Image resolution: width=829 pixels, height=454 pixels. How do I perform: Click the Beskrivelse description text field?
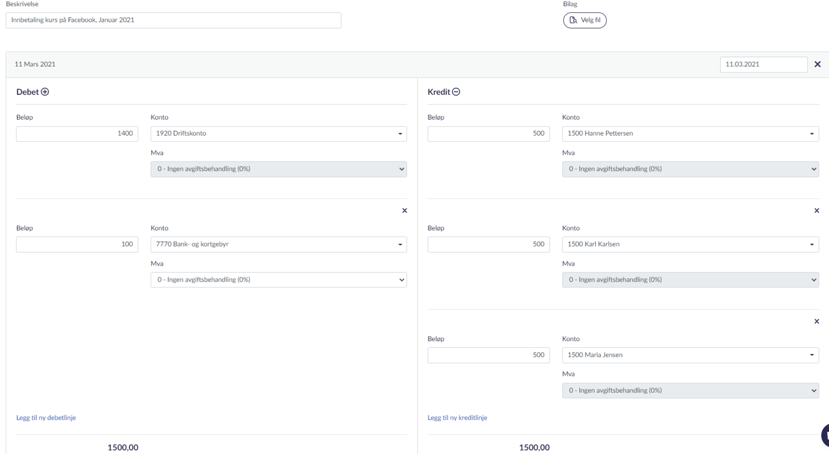173,20
